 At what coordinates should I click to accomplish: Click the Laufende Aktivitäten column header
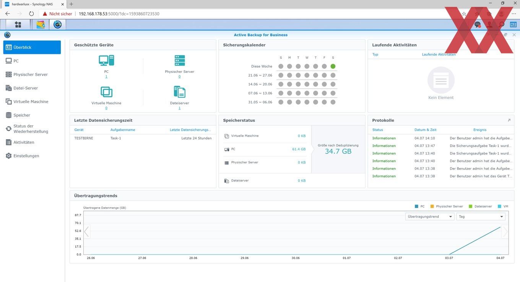tap(439, 55)
